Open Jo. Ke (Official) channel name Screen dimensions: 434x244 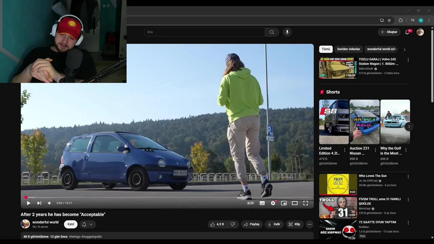click(x=368, y=181)
